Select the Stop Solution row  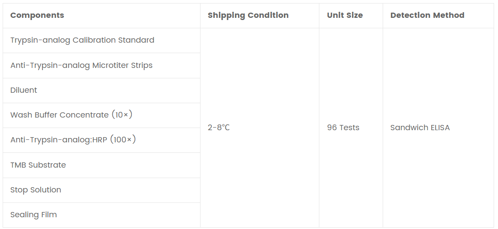(36, 190)
